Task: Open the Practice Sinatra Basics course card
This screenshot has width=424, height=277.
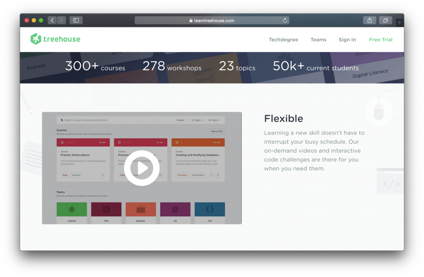Action: tap(83, 160)
